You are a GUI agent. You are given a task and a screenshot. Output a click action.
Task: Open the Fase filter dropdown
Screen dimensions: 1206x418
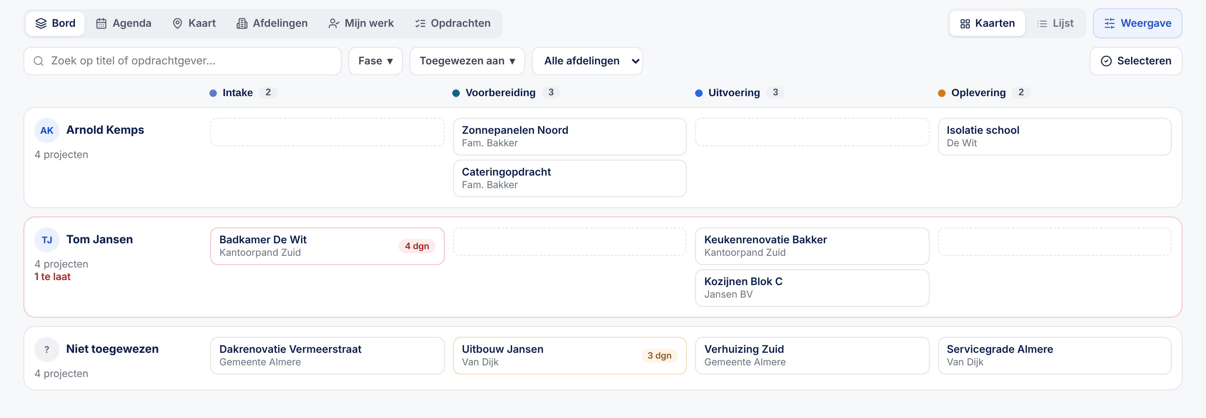tap(376, 61)
